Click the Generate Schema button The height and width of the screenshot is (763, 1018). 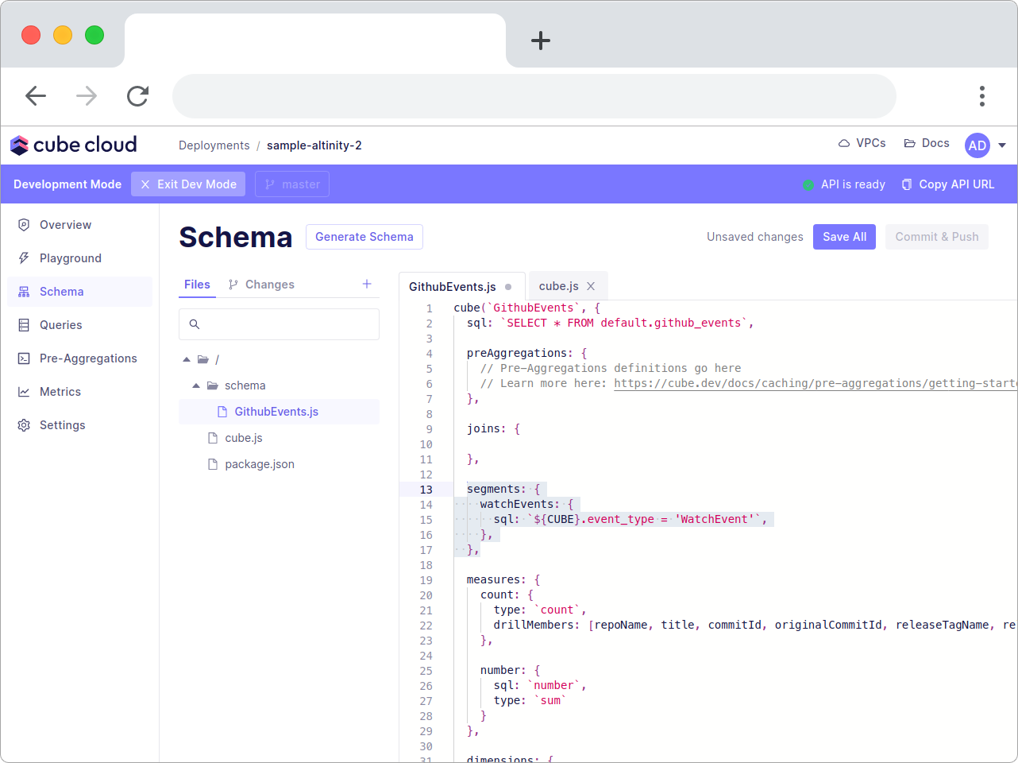click(x=364, y=236)
